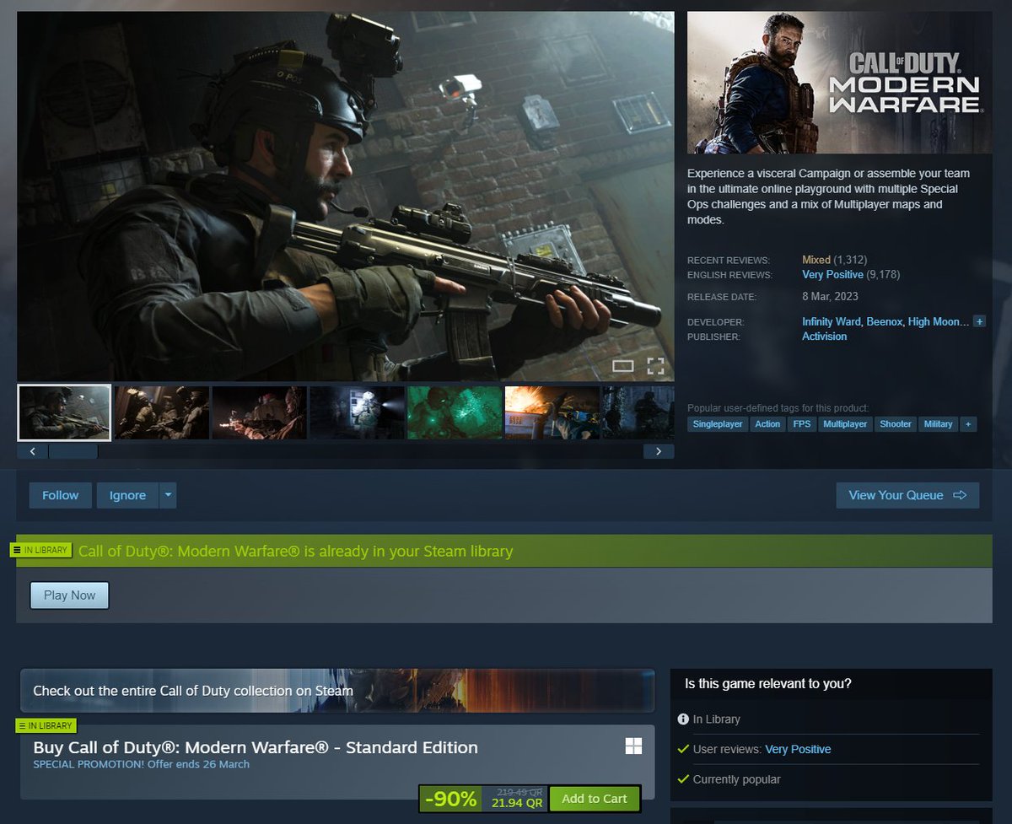The height and width of the screenshot is (824, 1012).
Task: Select the second screenshot thumbnail
Action: click(162, 412)
